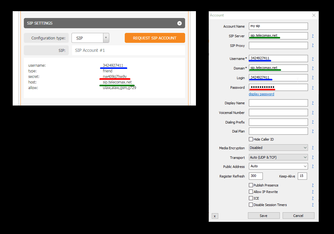The image size is (334, 234).
Task: Open the Public Address dropdown
Action: (x=278, y=166)
